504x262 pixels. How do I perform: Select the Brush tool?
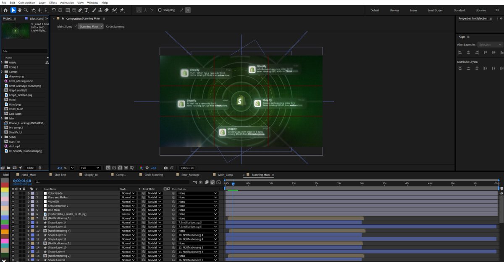pyautogui.click(x=93, y=10)
